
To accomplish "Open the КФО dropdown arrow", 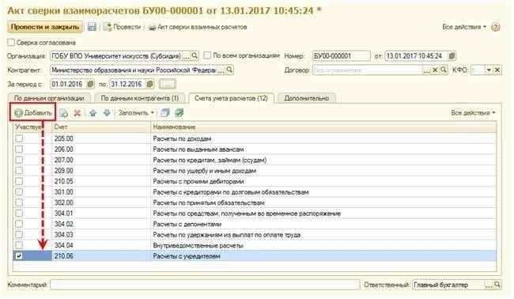I will 489,70.
